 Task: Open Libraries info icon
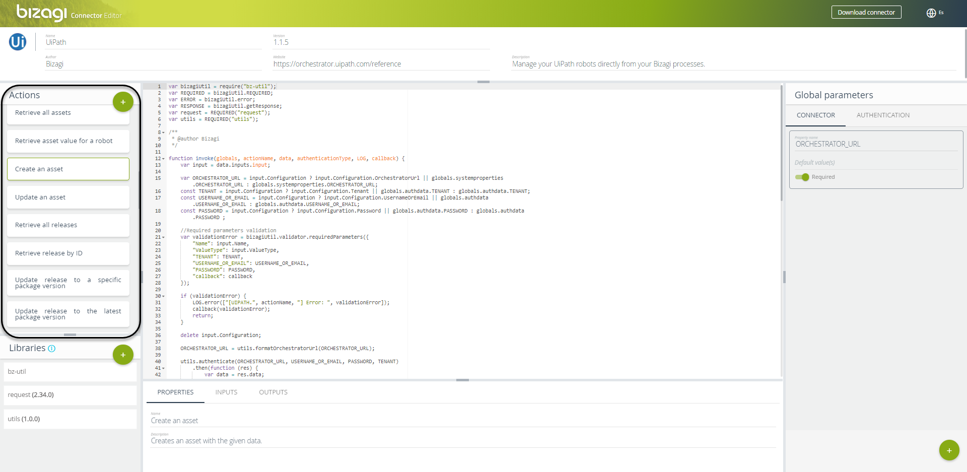[x=51, y=349]
